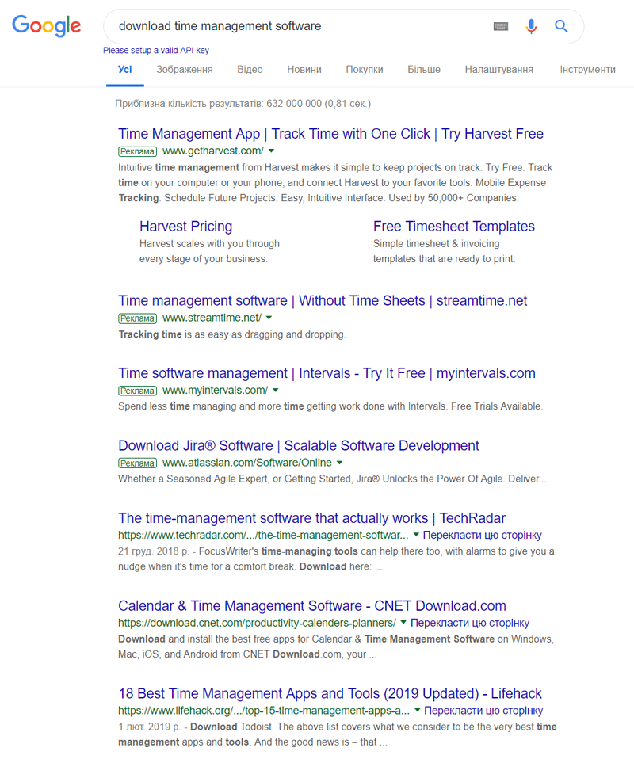Expand dropdown arrow next to www.atlassian.com URL
This screenshot has width=634, height=759.
click(339, 463)
